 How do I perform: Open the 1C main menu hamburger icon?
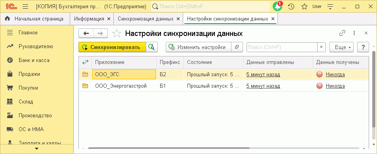tap(25, 6)
